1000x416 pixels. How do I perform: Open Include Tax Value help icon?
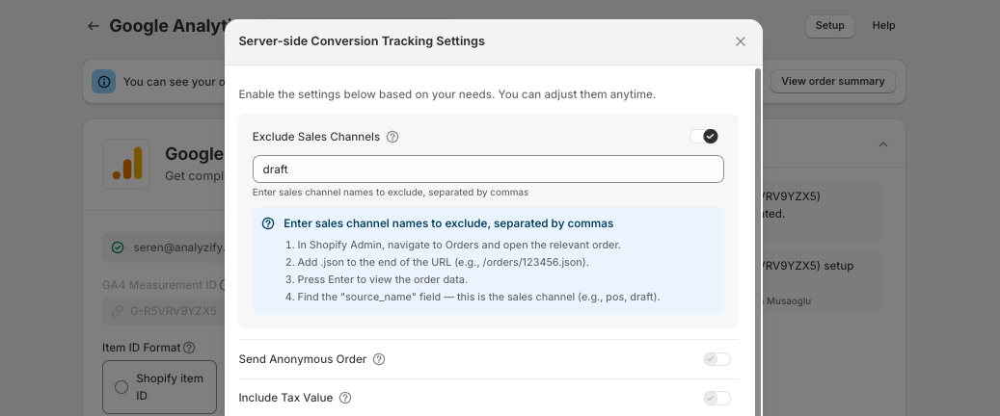345,398
